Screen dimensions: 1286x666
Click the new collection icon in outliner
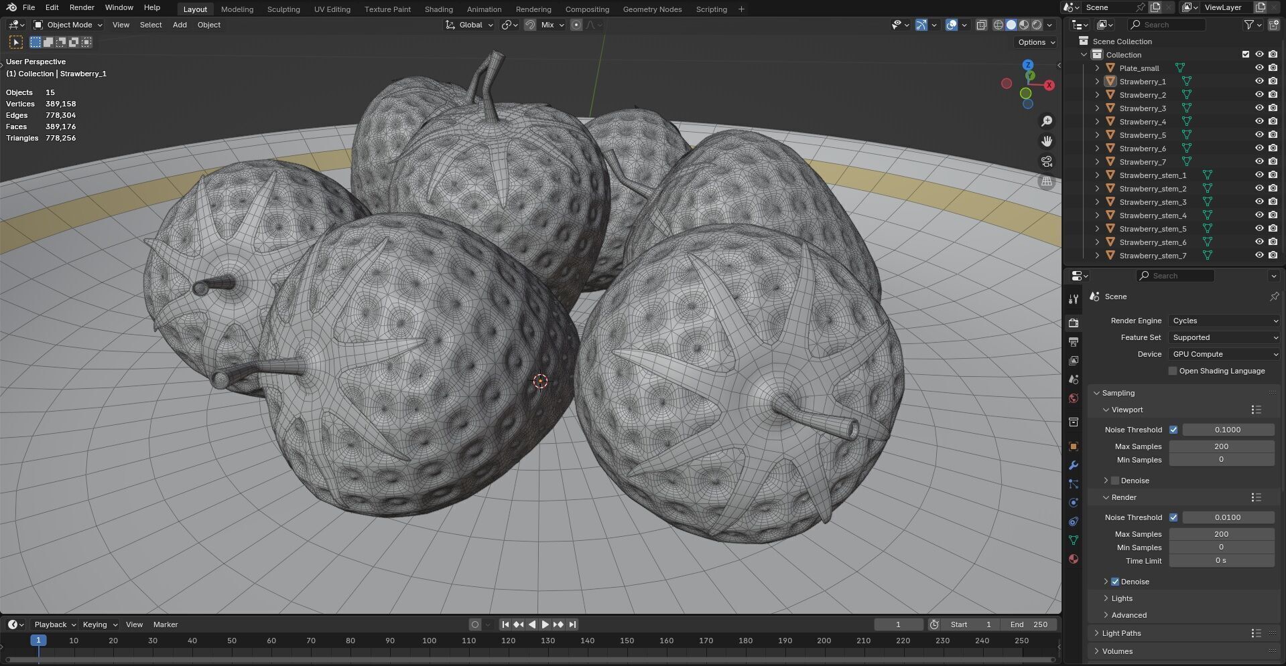pyautogui.click(x=1273, y=25)
